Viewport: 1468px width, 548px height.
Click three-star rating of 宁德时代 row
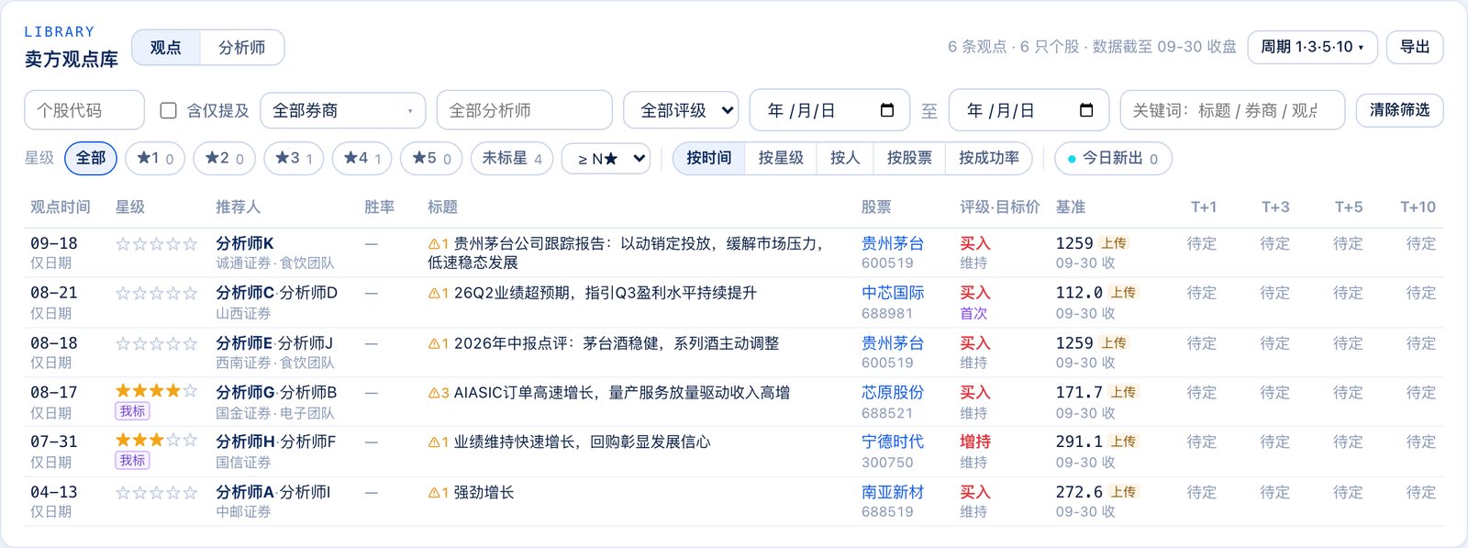click(x=157, y=441)
